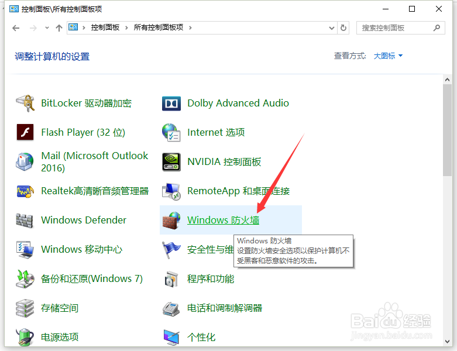
Task: Open the 存储空间 link
Action: (60, 308)
